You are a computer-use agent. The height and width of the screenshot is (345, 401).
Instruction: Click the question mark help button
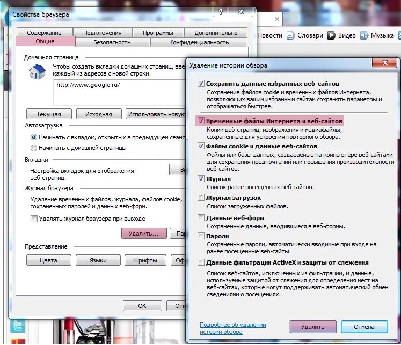click(x=221, y=12)
